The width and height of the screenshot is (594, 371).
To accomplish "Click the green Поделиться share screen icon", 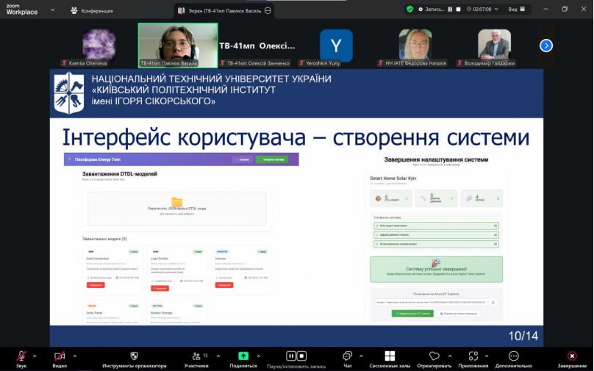I will point(243,356).
